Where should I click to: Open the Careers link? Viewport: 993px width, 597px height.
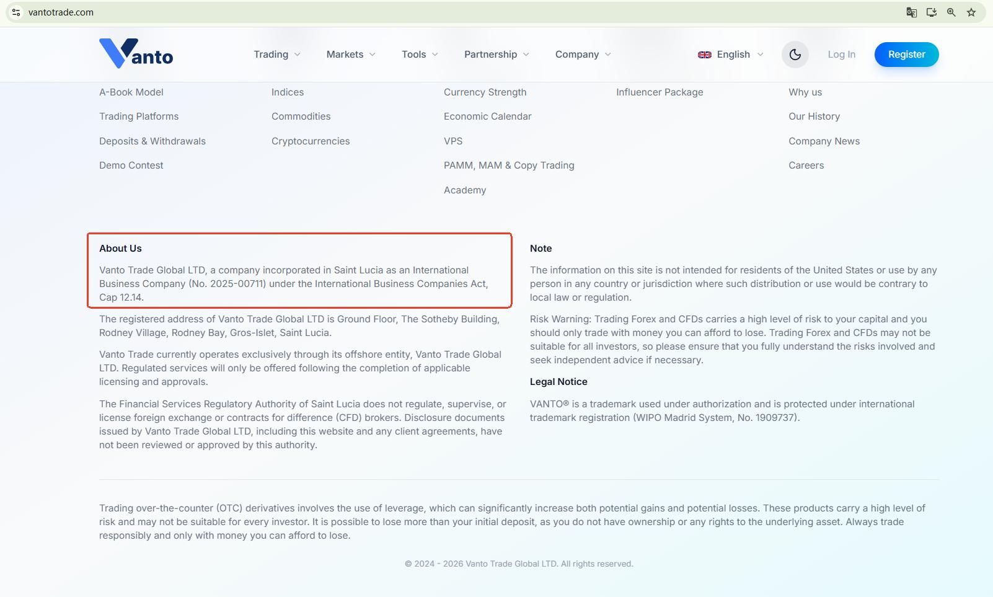[806, 165]
